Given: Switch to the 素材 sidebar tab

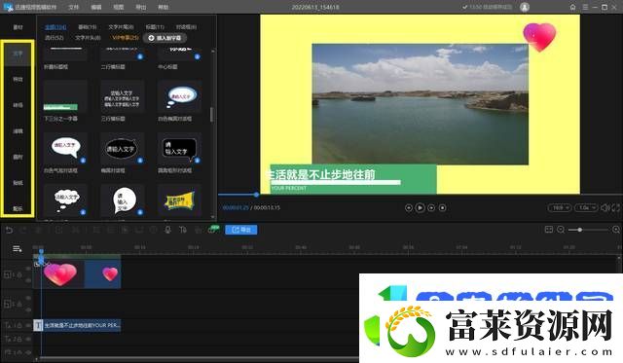Looking at the screenshot, I should tap(18, 27).
